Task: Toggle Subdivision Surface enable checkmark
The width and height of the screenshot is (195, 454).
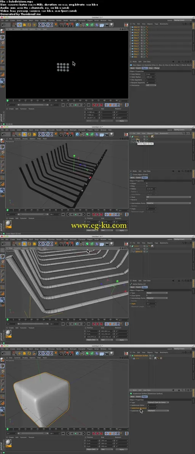Action: click(153, 355)
